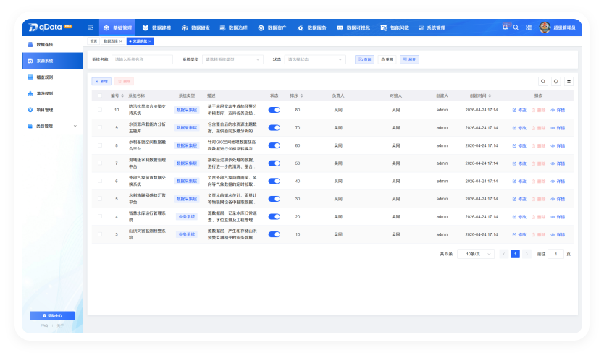Open the notification bell
Image resolution: width=604 pixels, height=358 pixels.
(505, 27)
